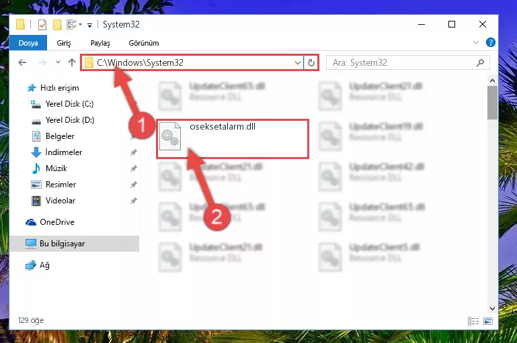Switch to the Görünüm tab
Screen dimensions: 517x343
(143, 43)
